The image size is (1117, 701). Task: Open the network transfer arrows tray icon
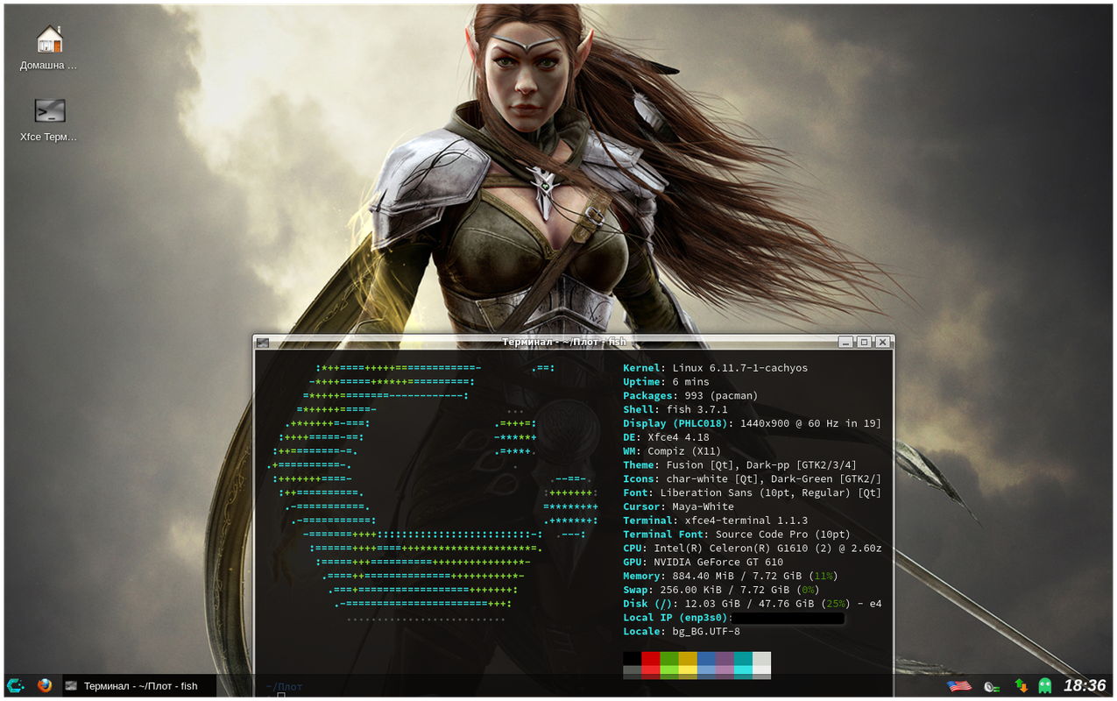coord(1021,686)
